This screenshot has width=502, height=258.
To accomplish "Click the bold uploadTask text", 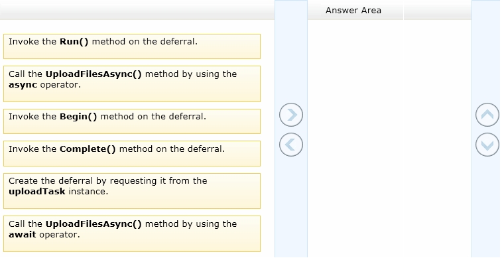I will coord(37,192).
